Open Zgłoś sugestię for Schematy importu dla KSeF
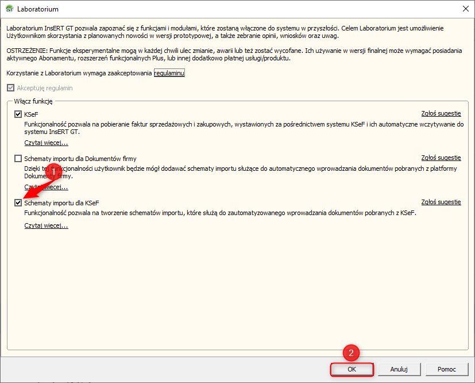Viewport: 475px width, 383px height. pos(441,202)
